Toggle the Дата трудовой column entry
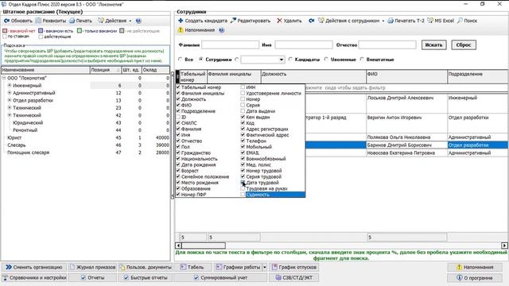509x286 pixels. (x=243, y=183)
